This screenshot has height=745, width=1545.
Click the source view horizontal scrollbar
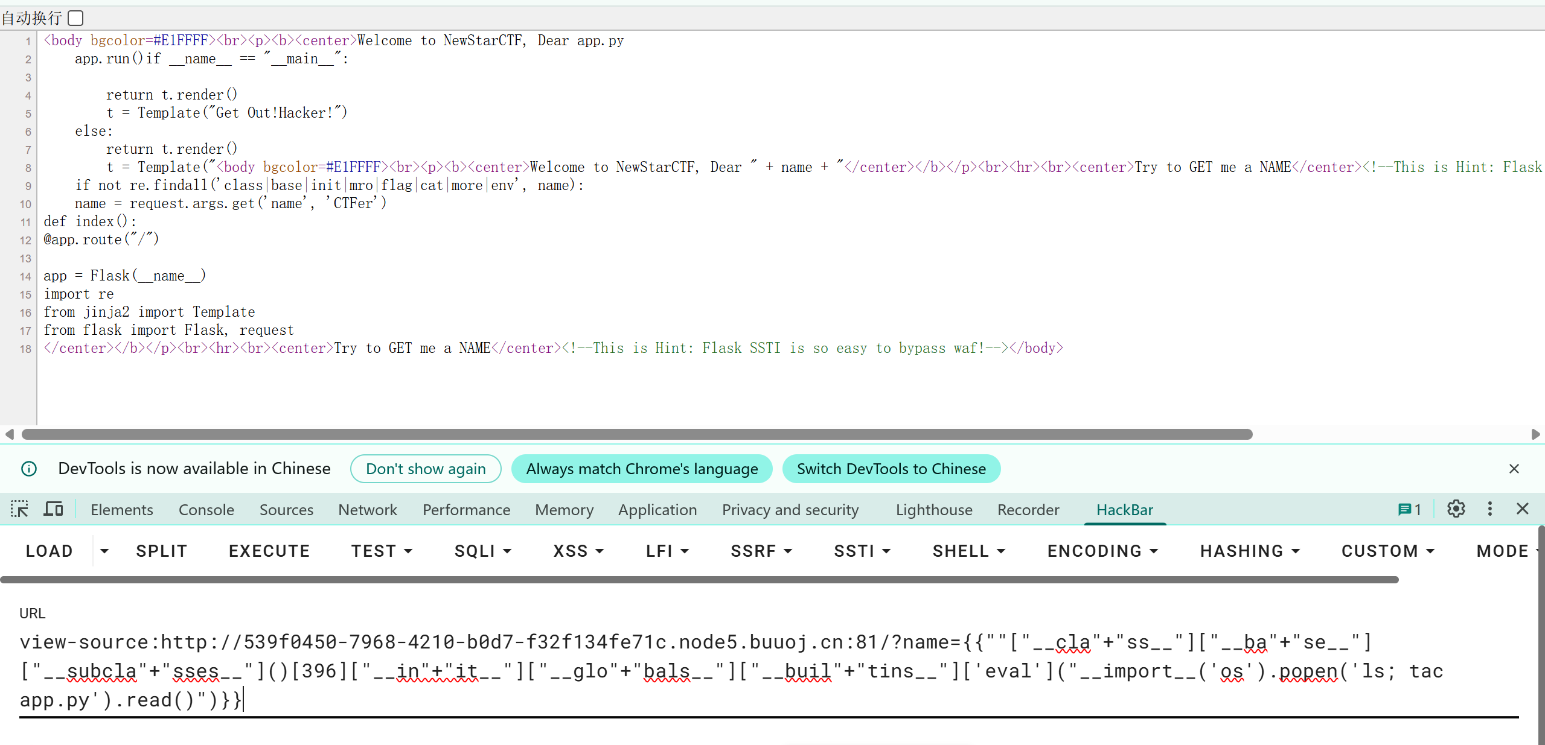tap(637, 434)
